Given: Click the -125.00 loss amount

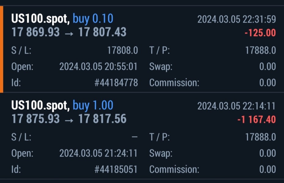Looking at the screenshot, I should click(260, 33).
